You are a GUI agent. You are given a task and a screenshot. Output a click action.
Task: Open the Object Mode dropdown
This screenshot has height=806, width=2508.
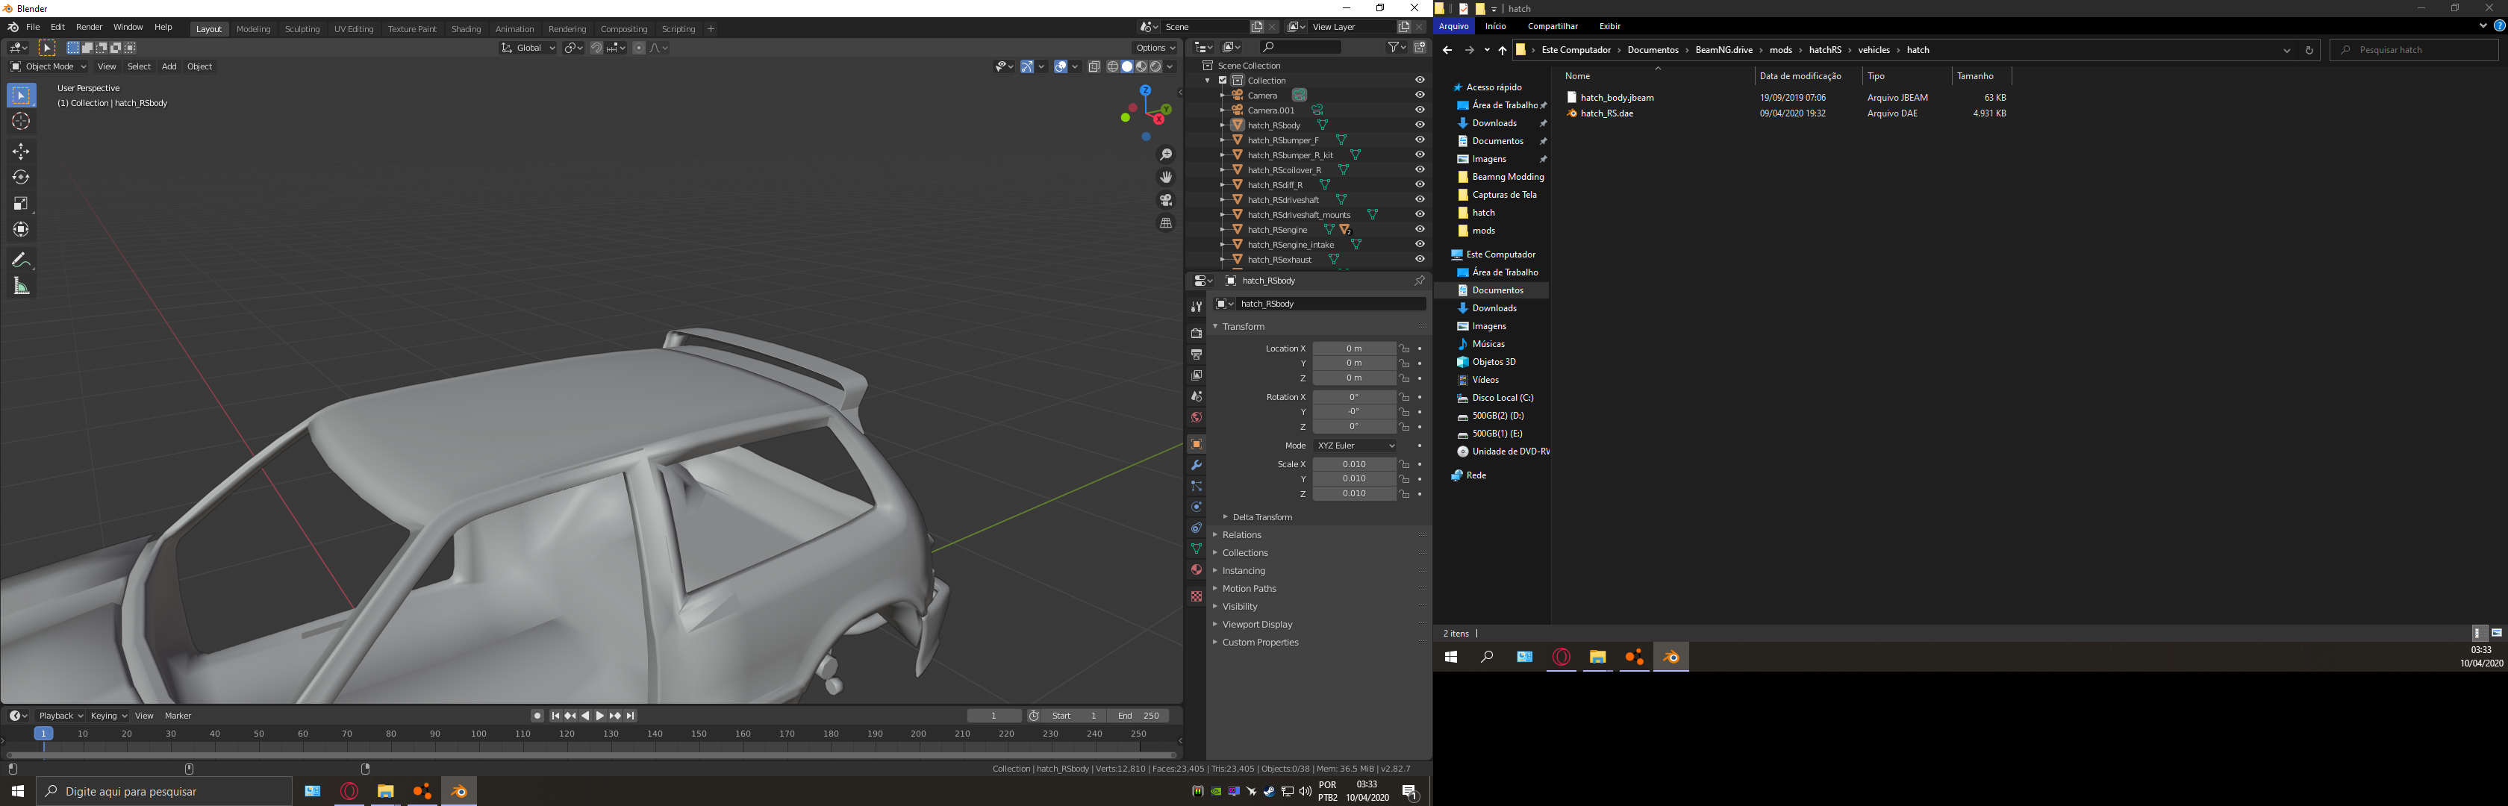point(48,66)
